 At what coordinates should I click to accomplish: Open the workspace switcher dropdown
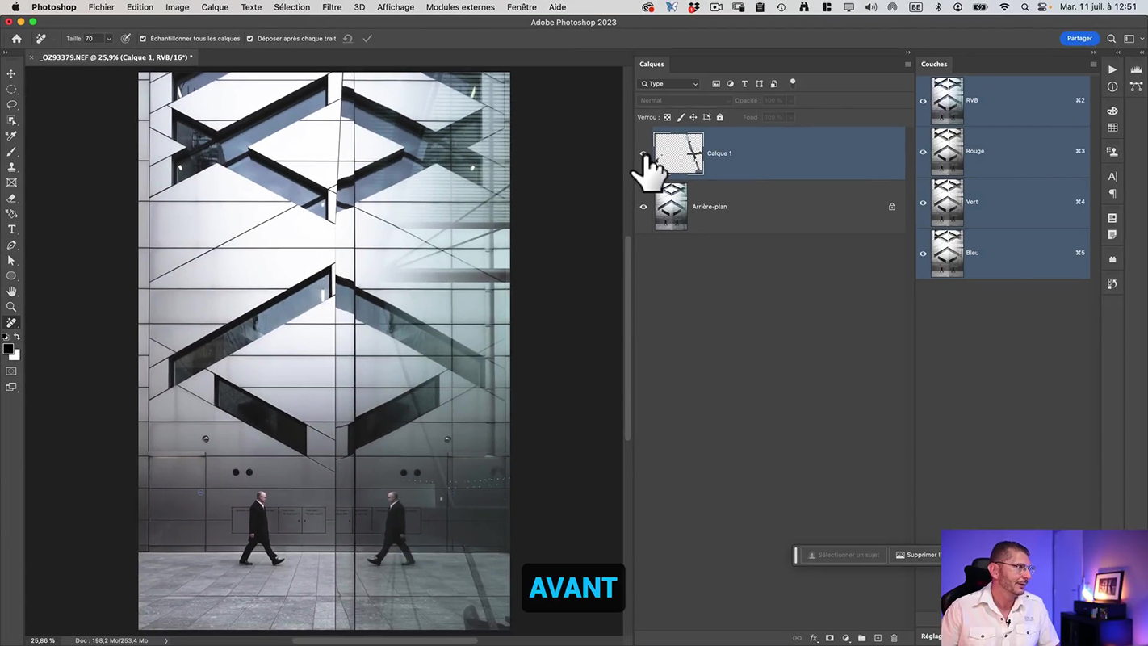(x=1129, y=39)
